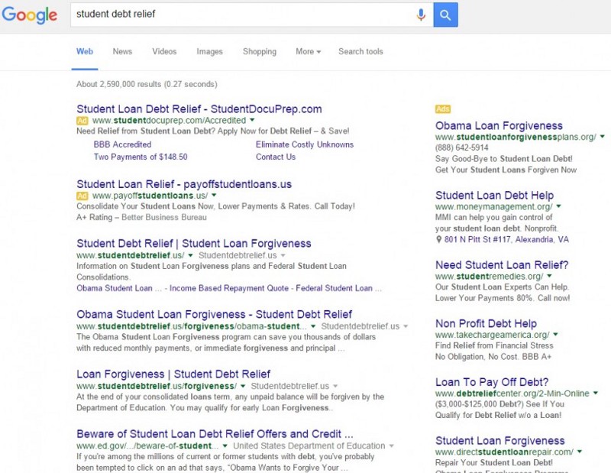Click the yellow Ads label in sidebar
611x473 pixels.
(x=442, y=109)
